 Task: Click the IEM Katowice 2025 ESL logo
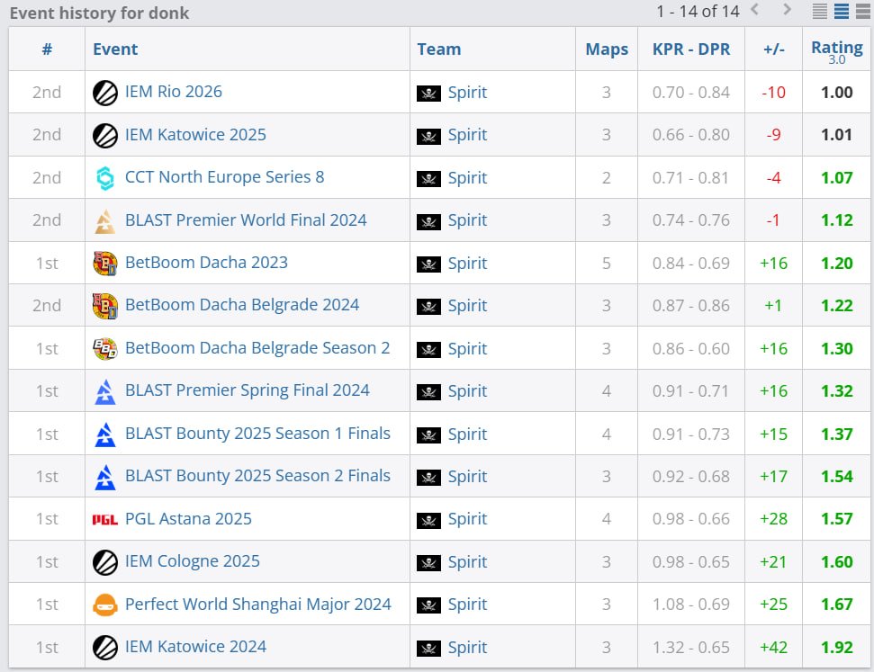pos(104,136)
